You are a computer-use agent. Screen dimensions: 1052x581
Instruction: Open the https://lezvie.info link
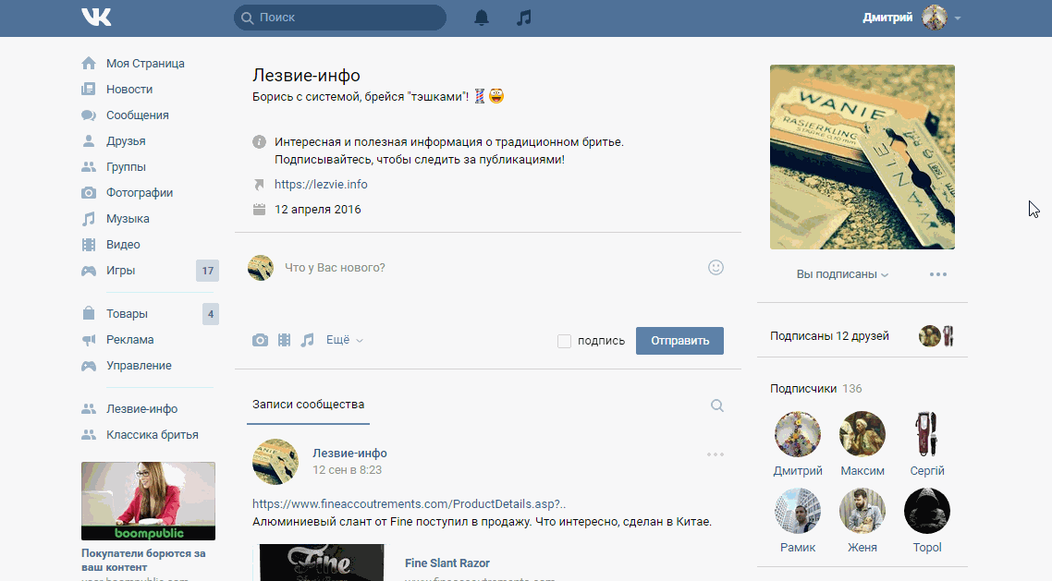pyautogui.click(x=321, y=185)
